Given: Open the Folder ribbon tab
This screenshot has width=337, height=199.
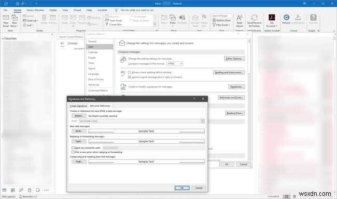Looking at the screenshot, I should pyautogui.click(x=53, y=10).
